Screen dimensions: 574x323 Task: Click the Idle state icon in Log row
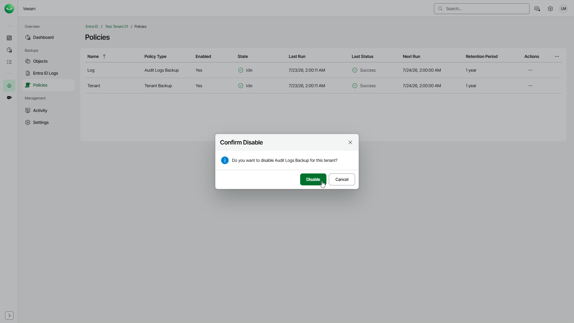[x=241, y=70]
